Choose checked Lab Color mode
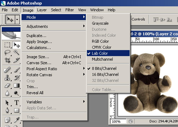Image resolution: width=178 pixels, height=127 pixels. click(108, 53)
